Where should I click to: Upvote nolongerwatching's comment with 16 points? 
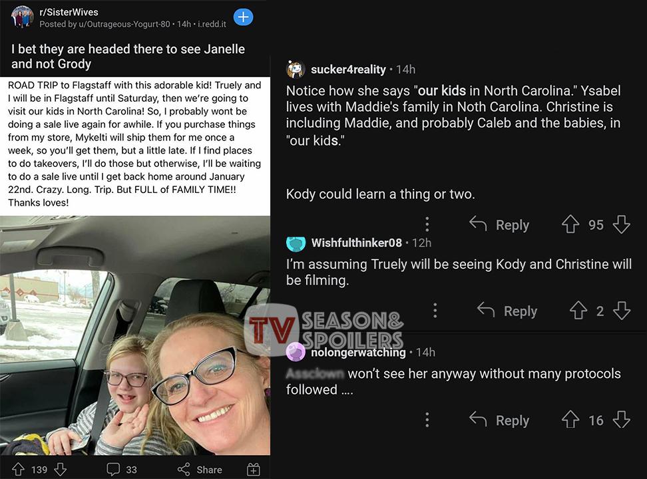click(570, 420)
